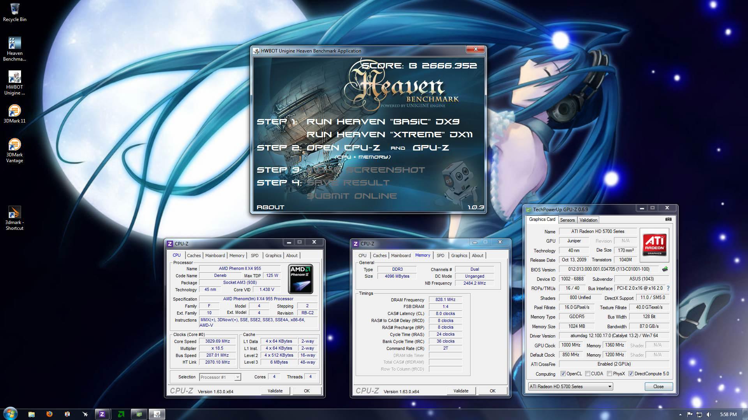The image size is (748, 420).
Task: Open the 3dmark - Shortcut desktop icon
Action: tap(14, 218)
